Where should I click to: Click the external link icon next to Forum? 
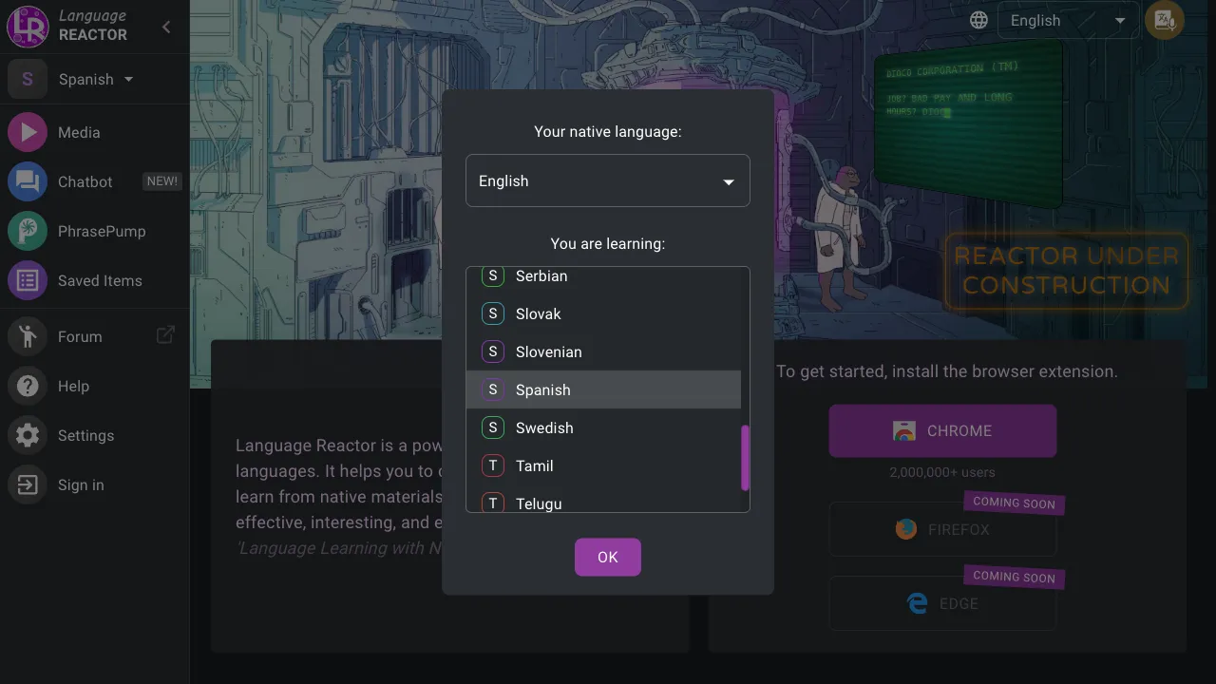(x=165, y=334)
